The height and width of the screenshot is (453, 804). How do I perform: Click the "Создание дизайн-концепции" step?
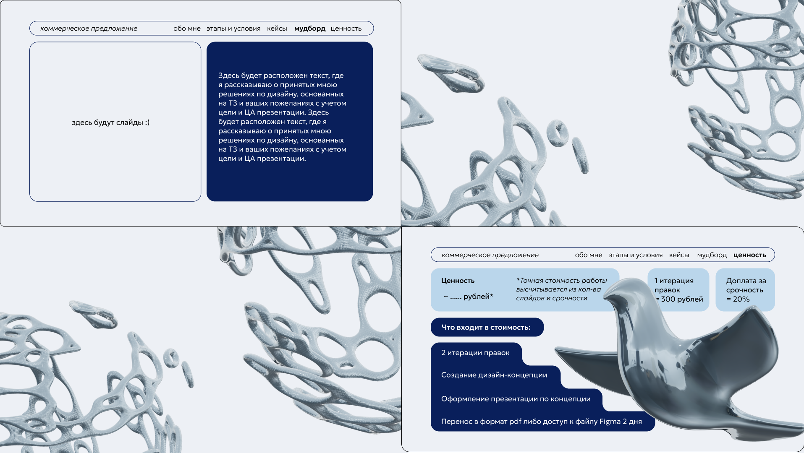(x=494, y=375)
